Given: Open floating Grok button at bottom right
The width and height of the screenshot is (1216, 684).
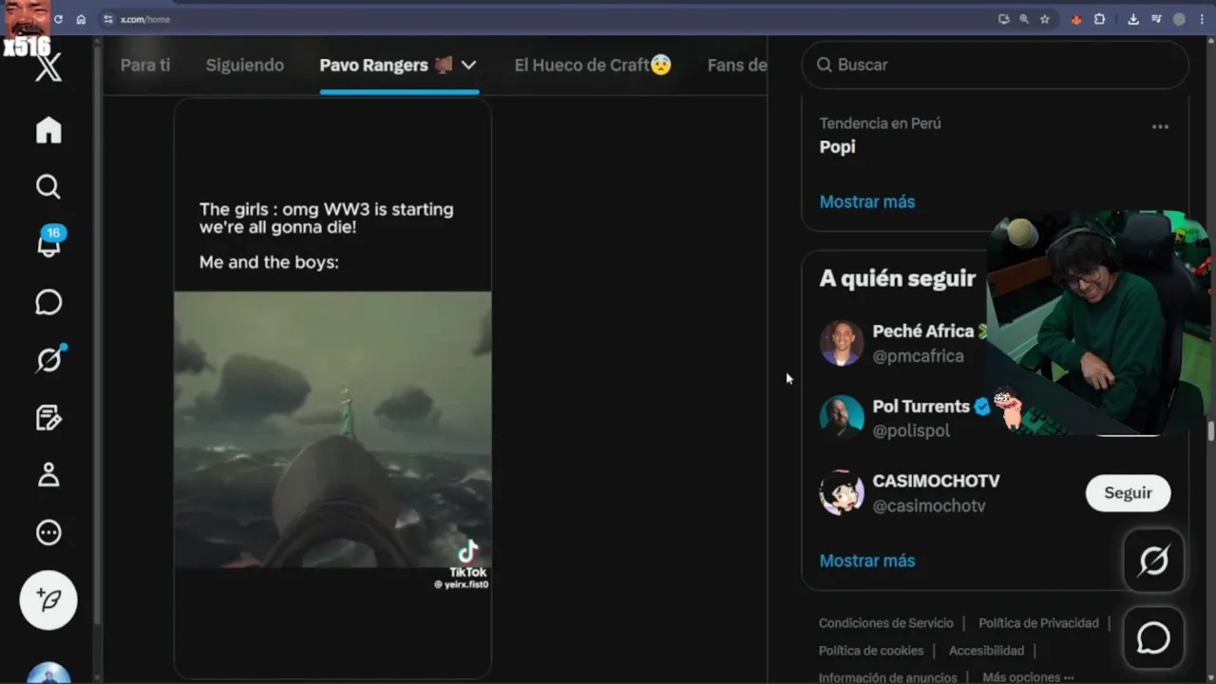Looking at the screenshot, I should pyautogui.click(x=1154, y=561).
